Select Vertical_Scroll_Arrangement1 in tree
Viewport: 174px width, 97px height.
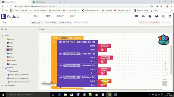[18, 75]
